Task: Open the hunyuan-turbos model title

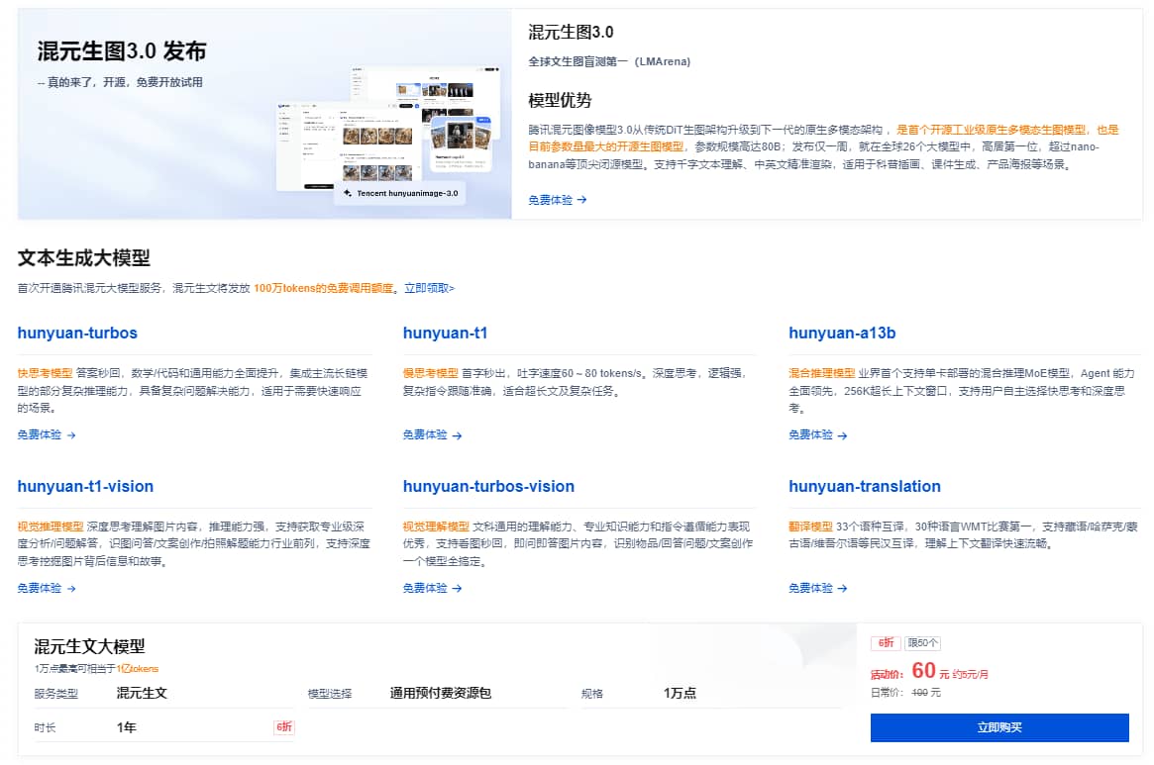Action: click(x=77, y=334)
